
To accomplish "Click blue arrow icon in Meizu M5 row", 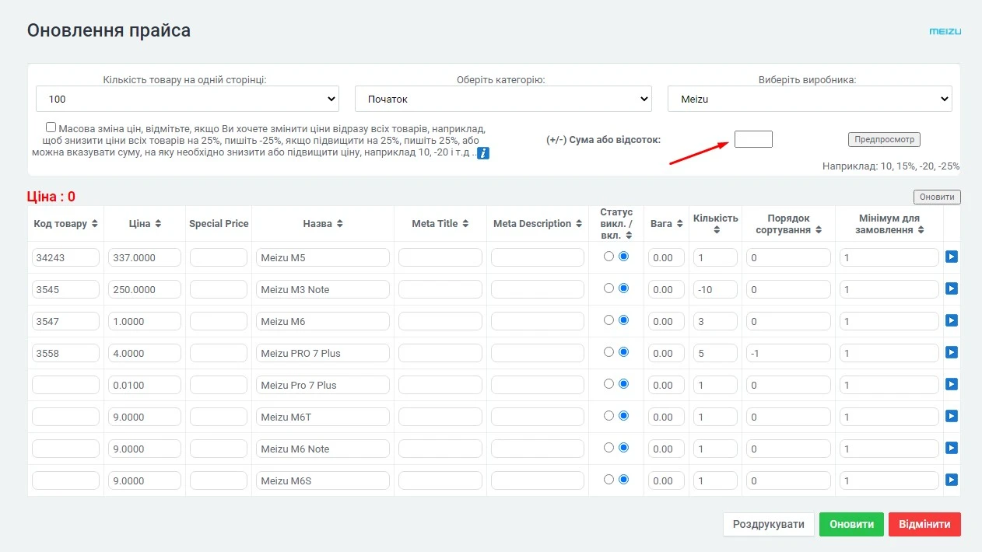I will [951, 257].
